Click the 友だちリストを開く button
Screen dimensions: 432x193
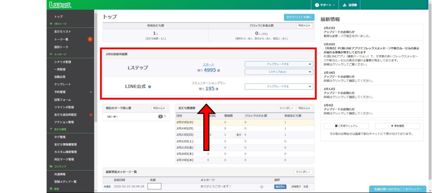(x=299, y=17)
